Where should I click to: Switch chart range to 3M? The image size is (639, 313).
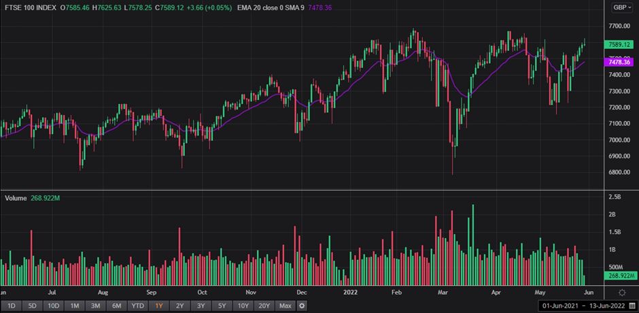click(95, 306)
